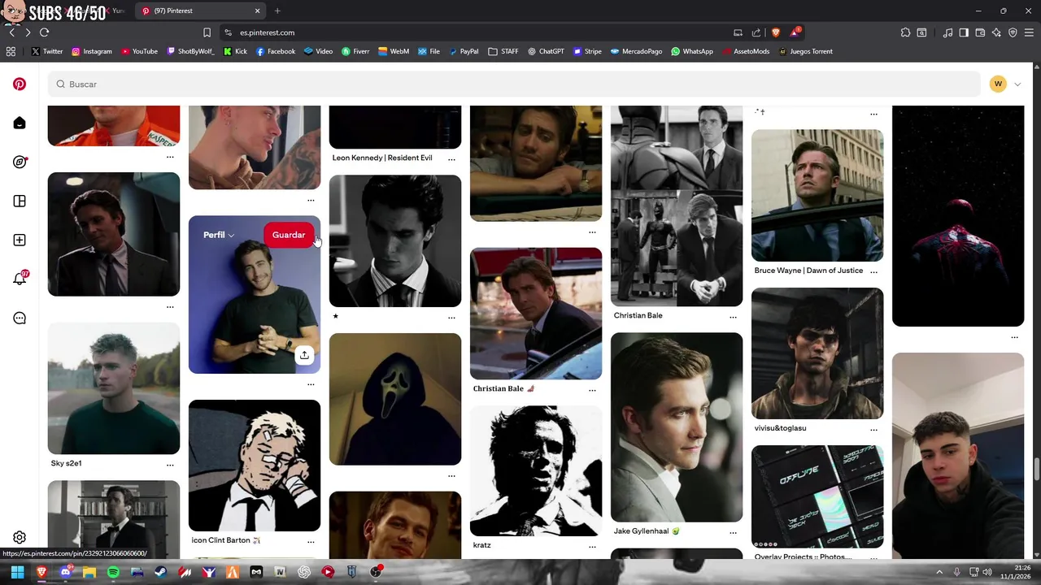The image size is (1041, 585).
Task: Open File Explorer from the taskbar
Action: click(x=89, y=572)
